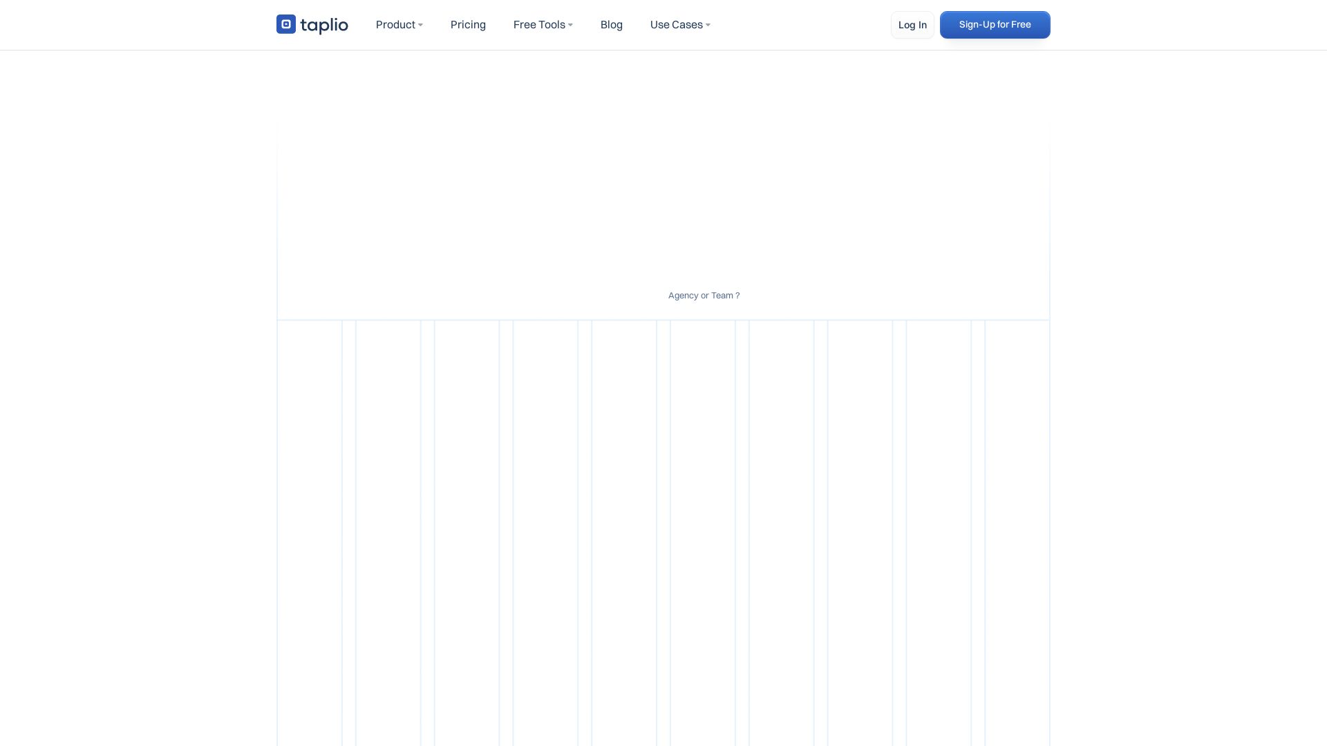The width and height of the screenshot is (1327, 746).
Task: Click the Agency or Team ? link
Action: point(704,296)
